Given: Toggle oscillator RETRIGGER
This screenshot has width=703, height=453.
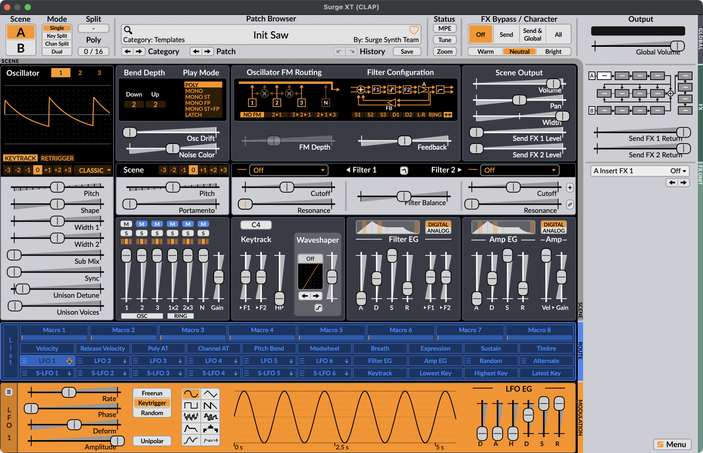Looking at the screenshot, I should [58, 158].
